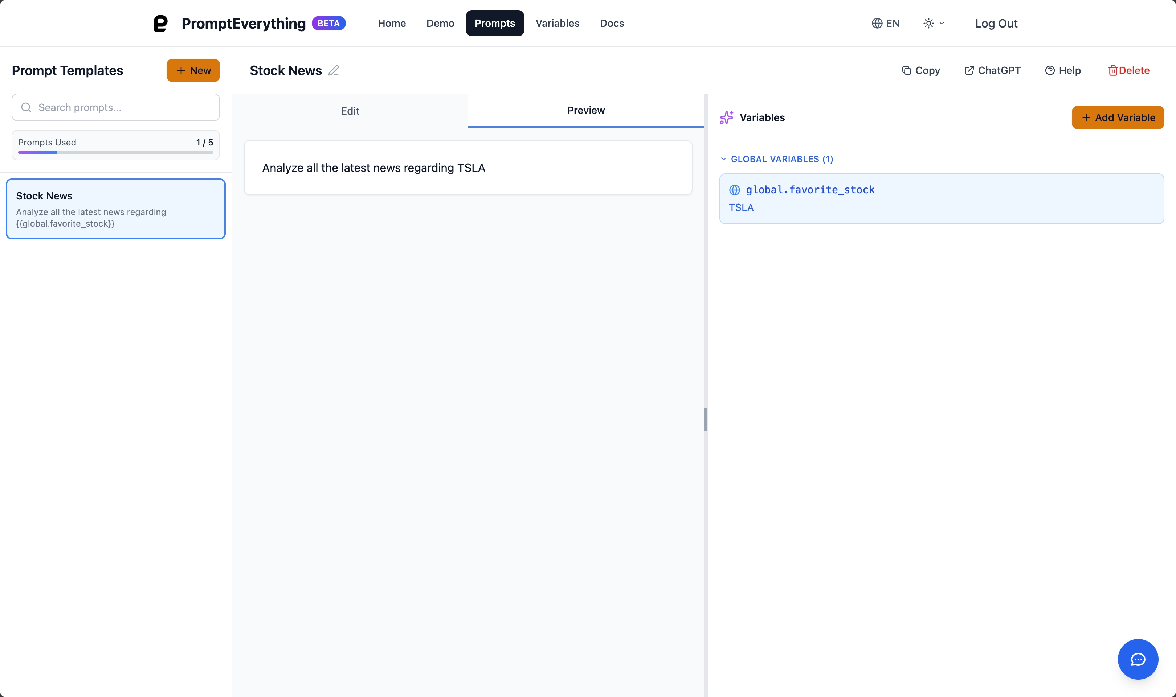
Task: Open prompt in ChatGPT
Action: (x=993, y=70)
